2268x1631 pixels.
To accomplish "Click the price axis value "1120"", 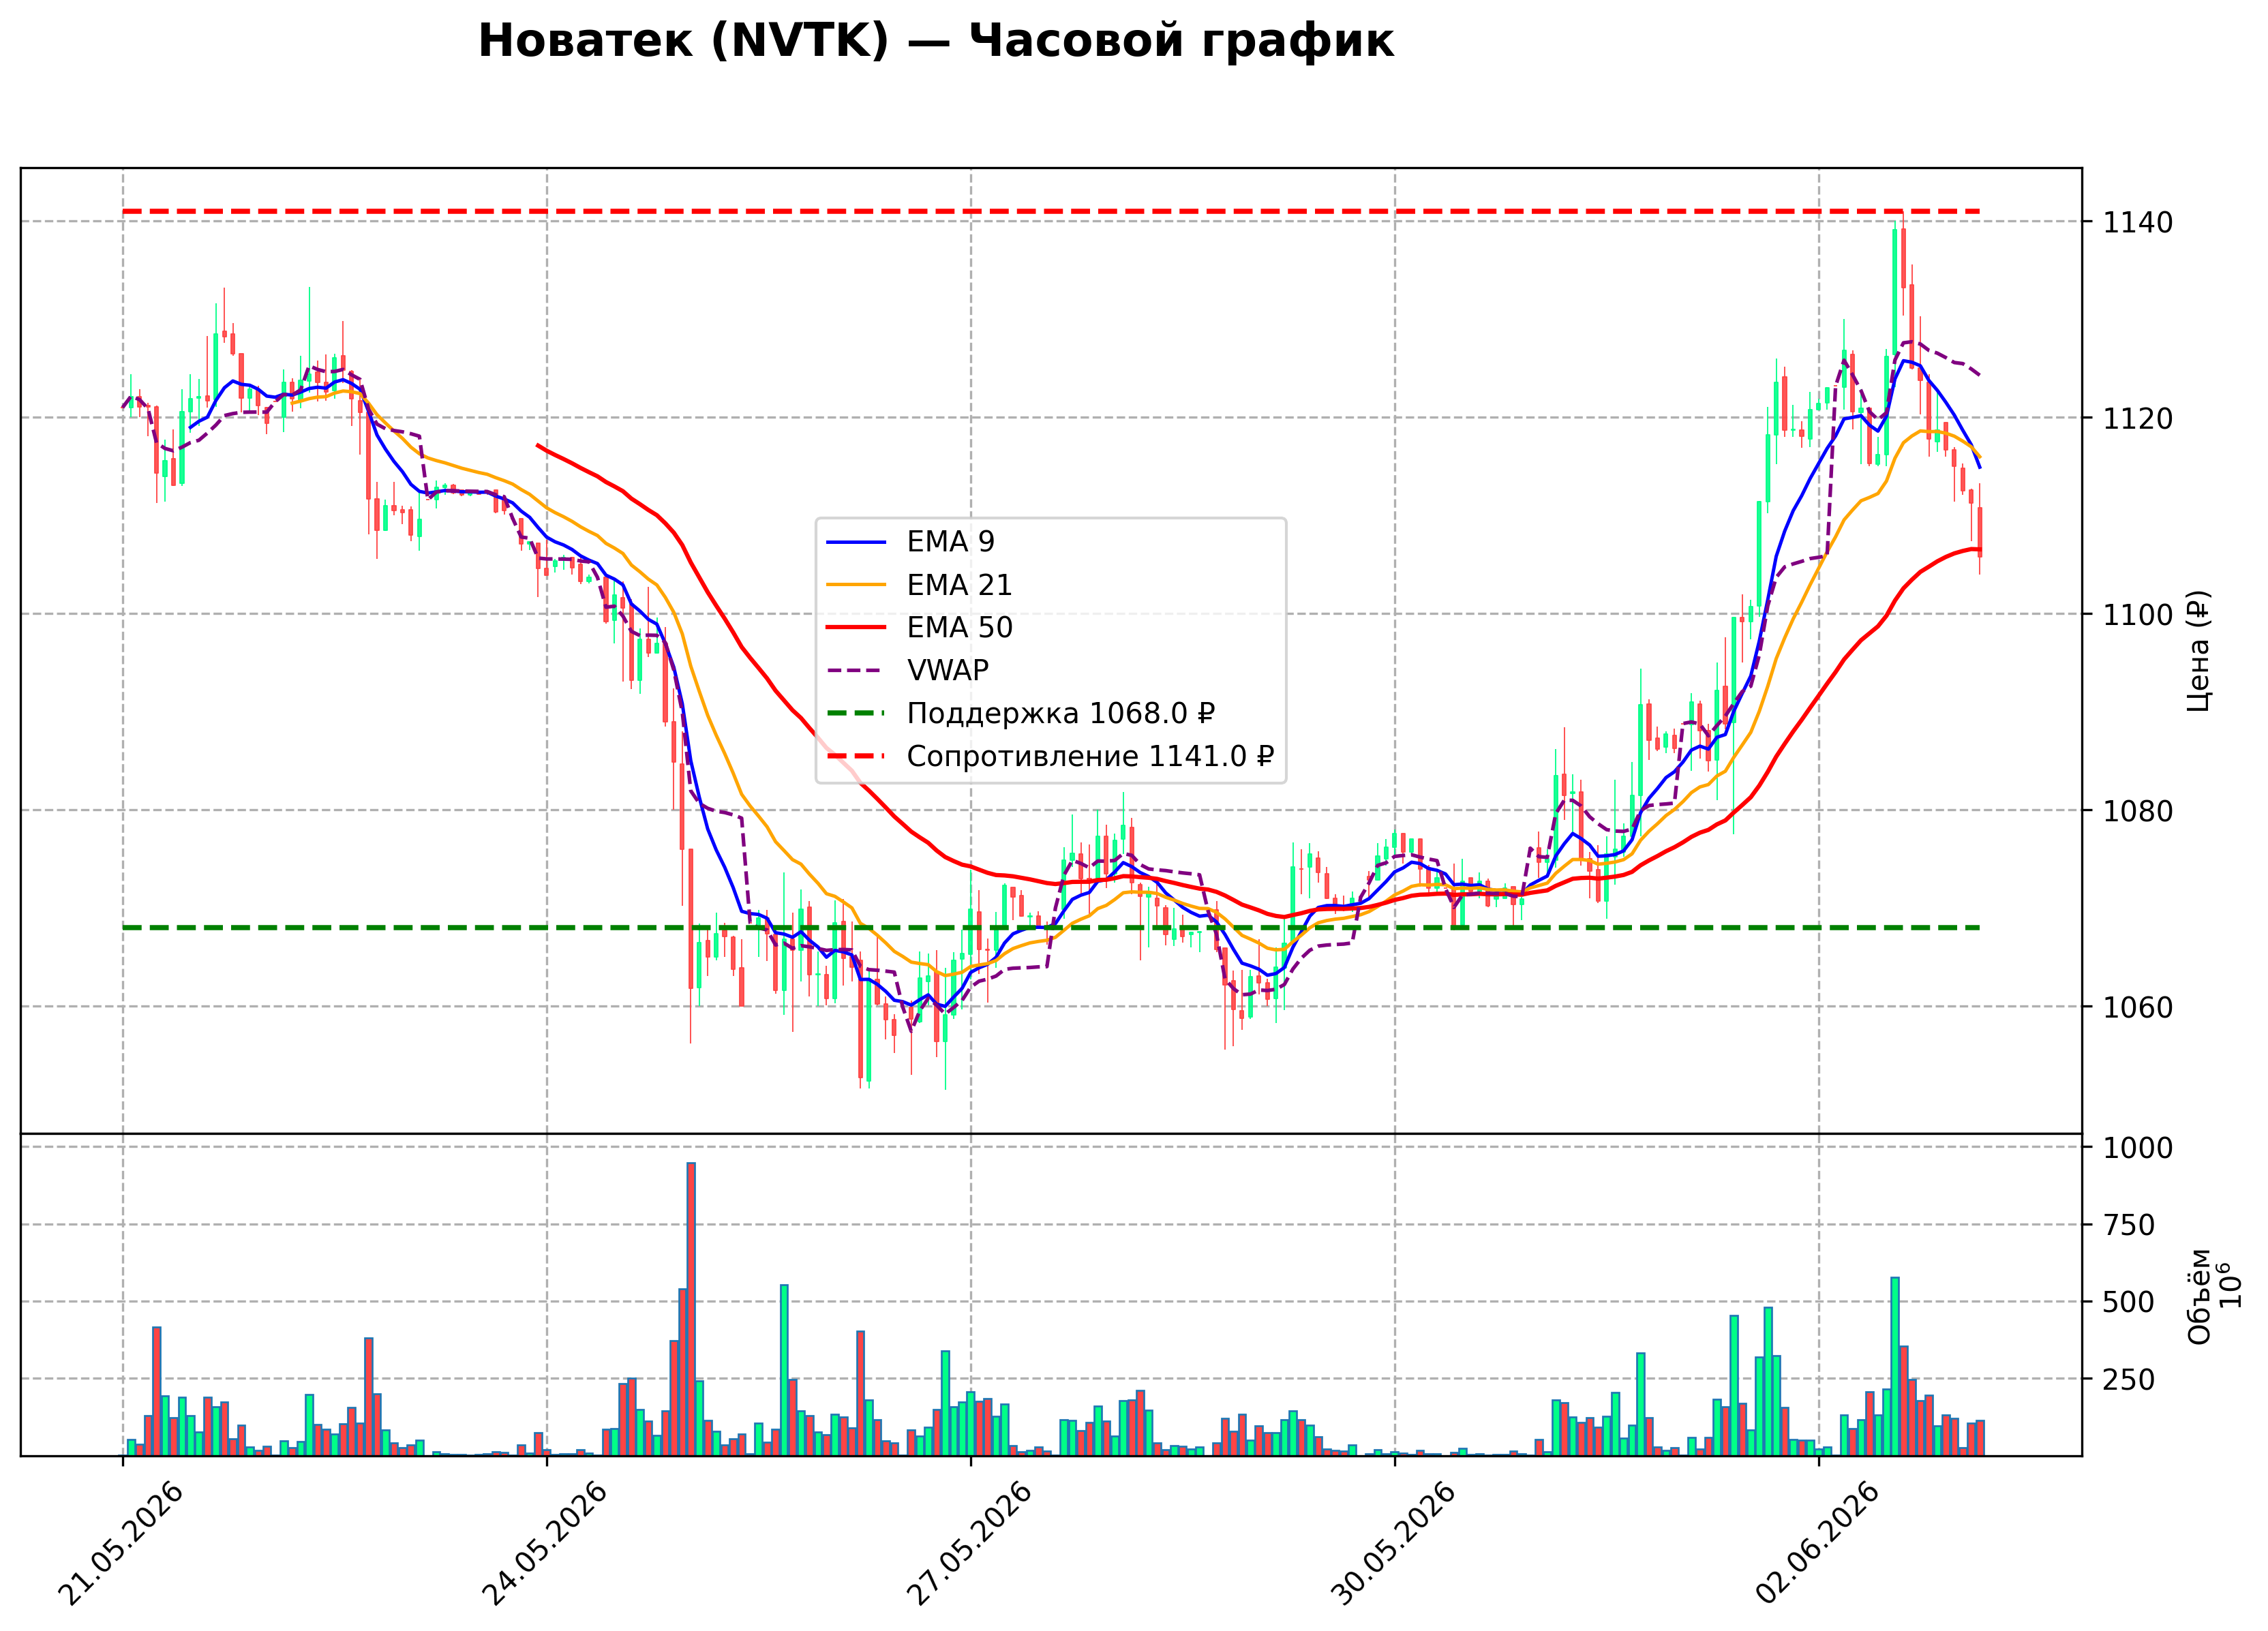I will point(2137,419).
